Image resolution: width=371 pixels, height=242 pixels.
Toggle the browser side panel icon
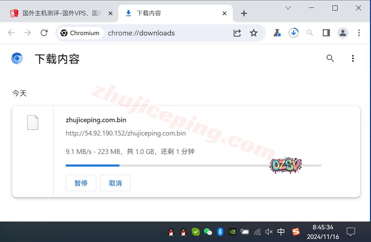326,33
